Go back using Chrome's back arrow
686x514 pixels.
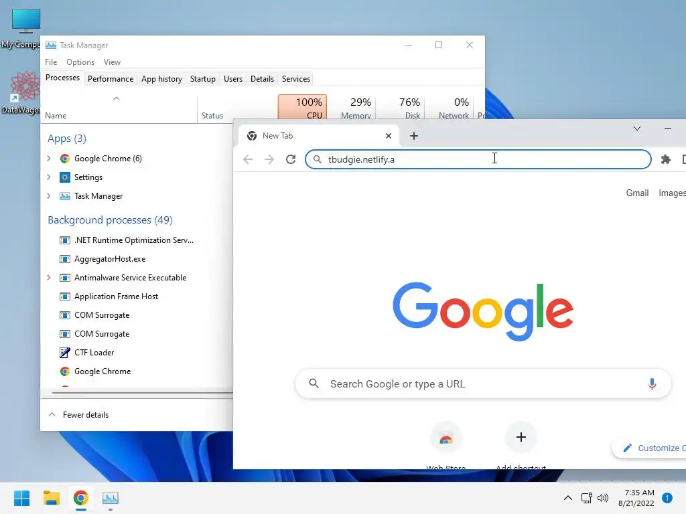point(248,159)
